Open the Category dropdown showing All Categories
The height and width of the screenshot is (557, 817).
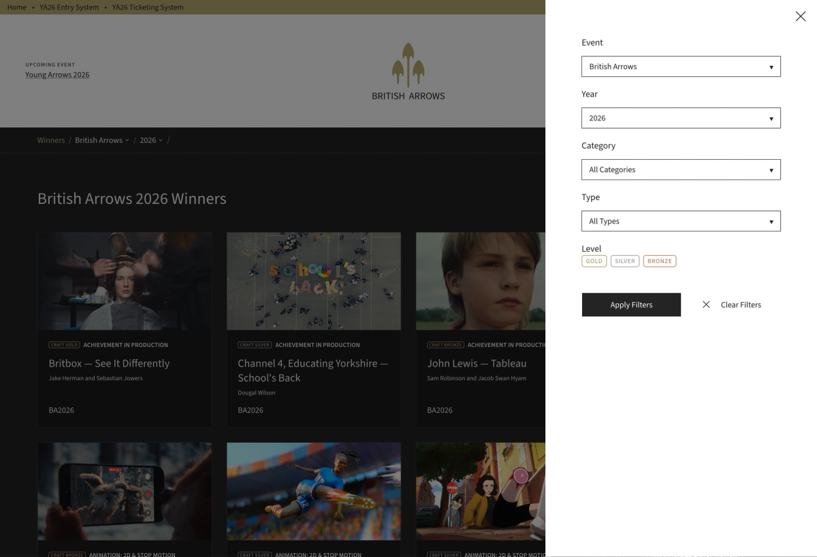coord(681,169)
